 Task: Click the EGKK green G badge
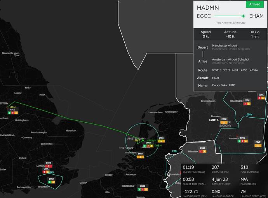tap(50, 182)
